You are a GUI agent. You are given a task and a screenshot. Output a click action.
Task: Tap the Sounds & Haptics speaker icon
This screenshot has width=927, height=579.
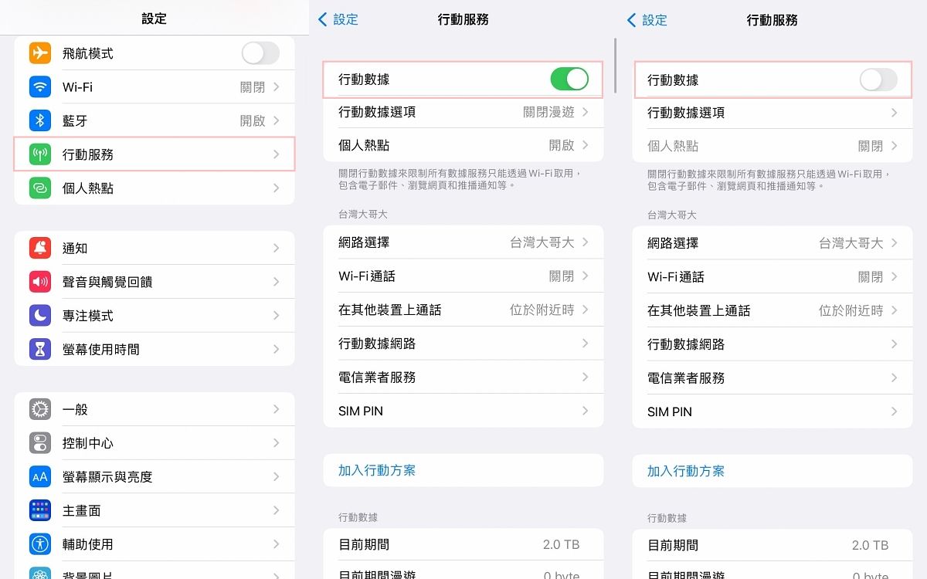(x=40, y=282)
